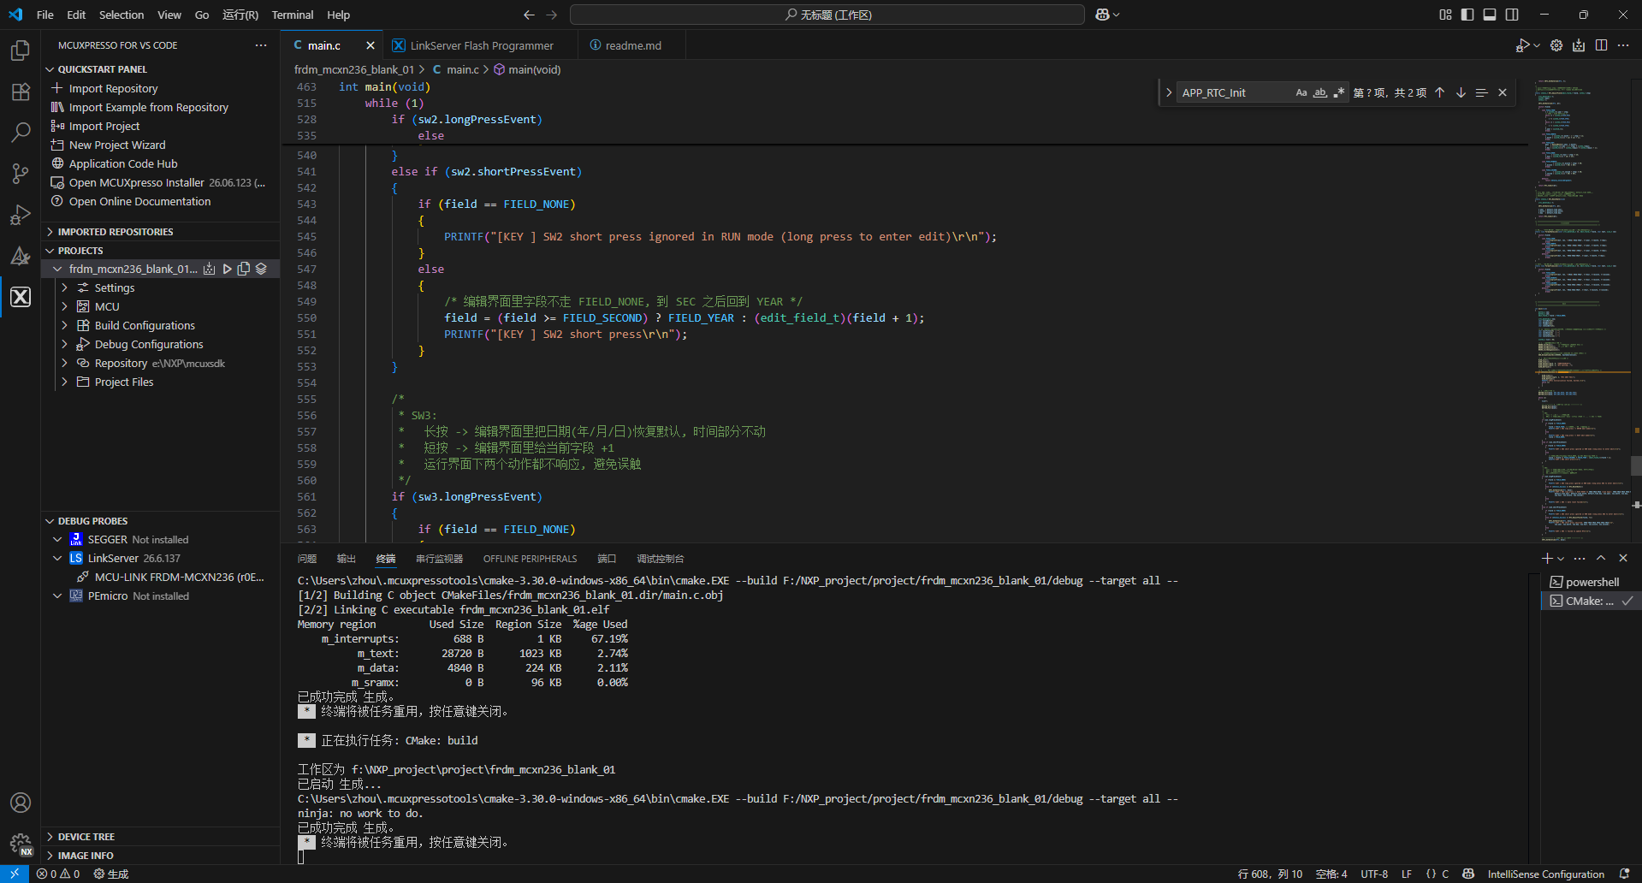Open the Terminal menu
1642x883 pixels.
293,15
